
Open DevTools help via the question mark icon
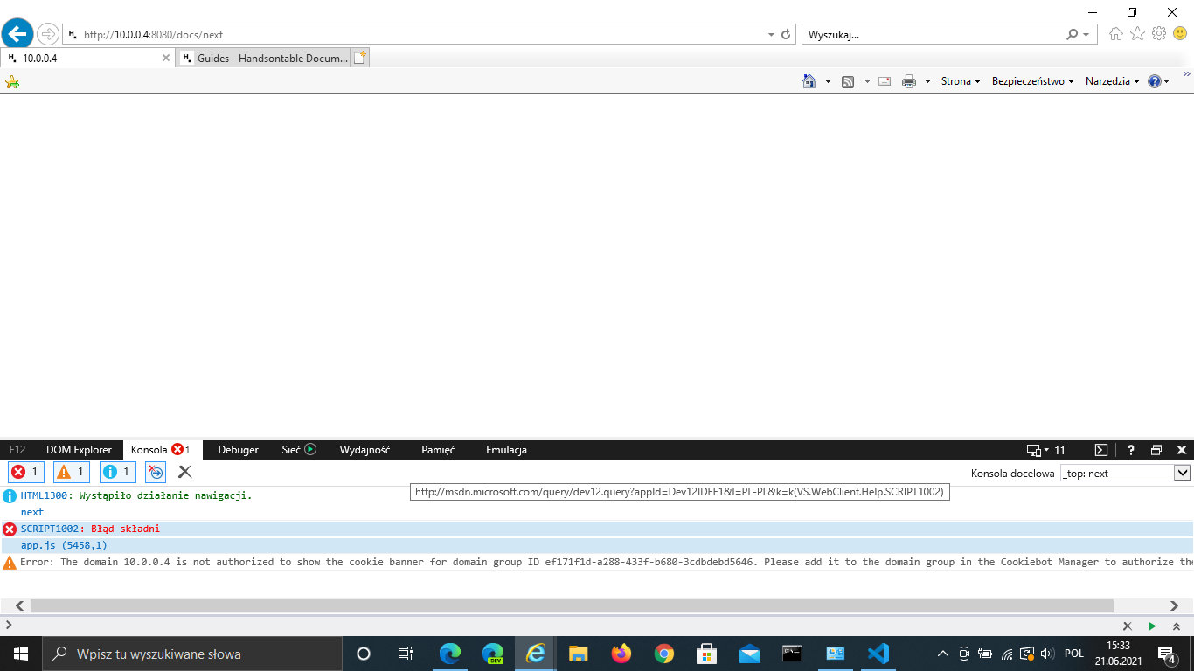(x=1130, y=449)
